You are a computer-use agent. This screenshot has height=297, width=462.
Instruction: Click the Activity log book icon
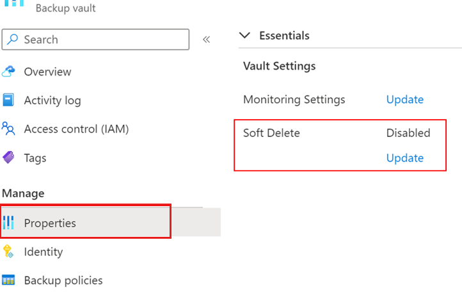click(8, 100)
